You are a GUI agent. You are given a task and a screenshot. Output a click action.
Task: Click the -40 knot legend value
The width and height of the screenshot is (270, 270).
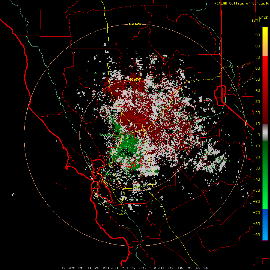click(x=256, y=179)
